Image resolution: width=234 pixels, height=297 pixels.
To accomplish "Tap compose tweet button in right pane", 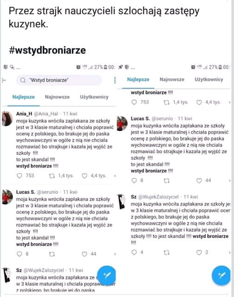I will pyautogui.click(x=221, y=275).
